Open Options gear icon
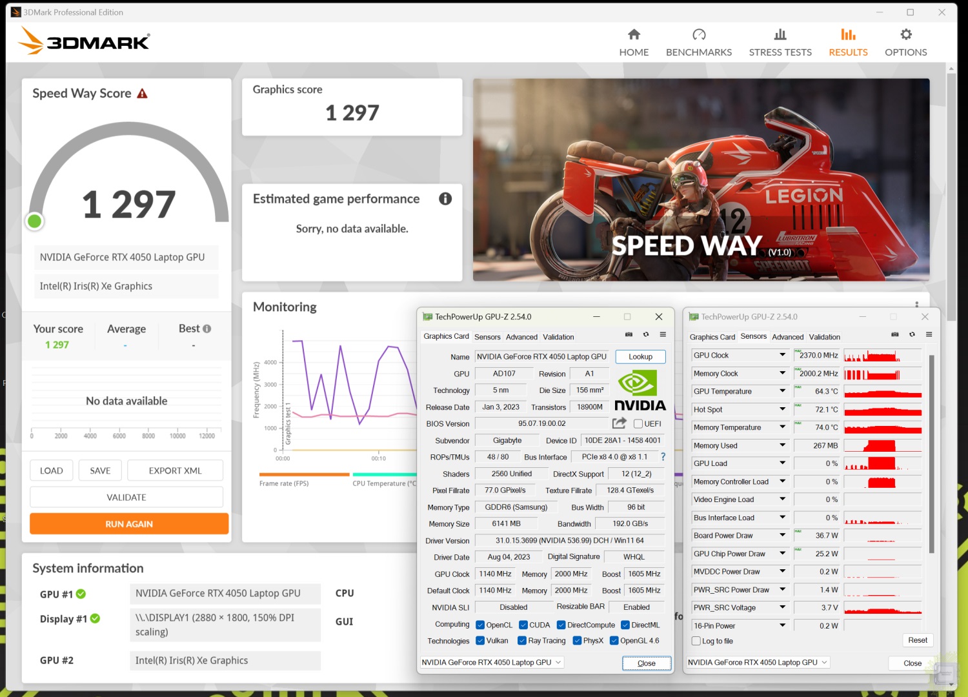 tap(906, 35)
